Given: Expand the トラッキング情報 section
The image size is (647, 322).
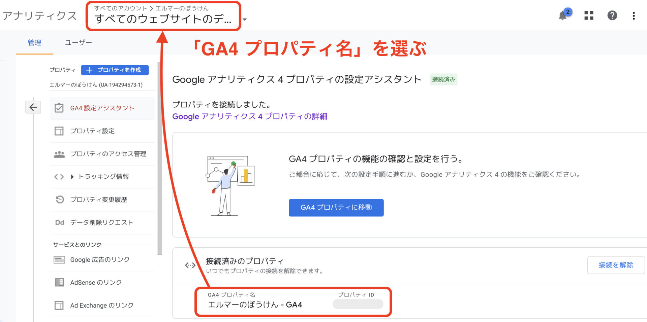Looking at the screenshot, I should point(72,177).
